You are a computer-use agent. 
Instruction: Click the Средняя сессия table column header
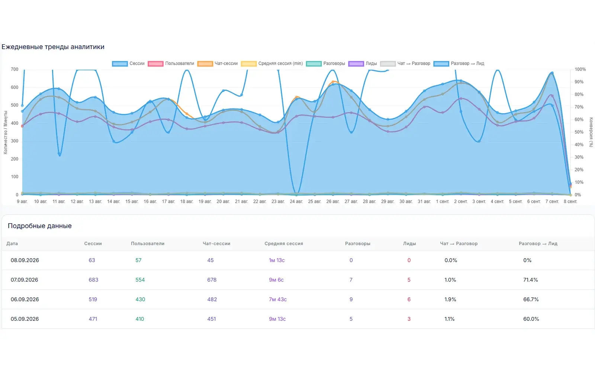pyautogui.click(x=284, y=244)
